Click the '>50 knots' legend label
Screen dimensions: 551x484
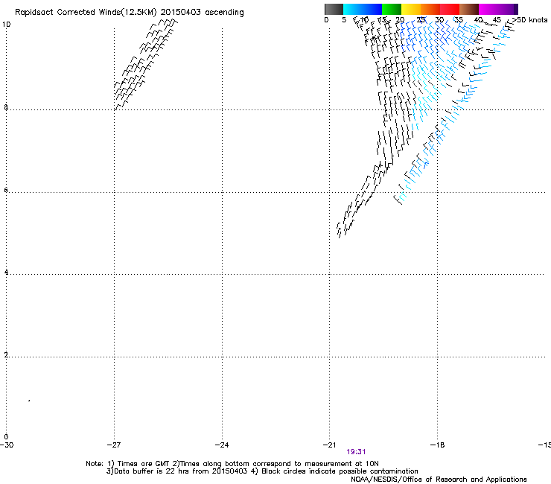click(529, 20)
